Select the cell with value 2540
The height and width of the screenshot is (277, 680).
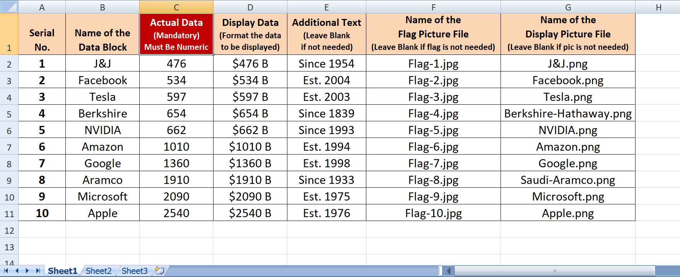pos(176,213)
